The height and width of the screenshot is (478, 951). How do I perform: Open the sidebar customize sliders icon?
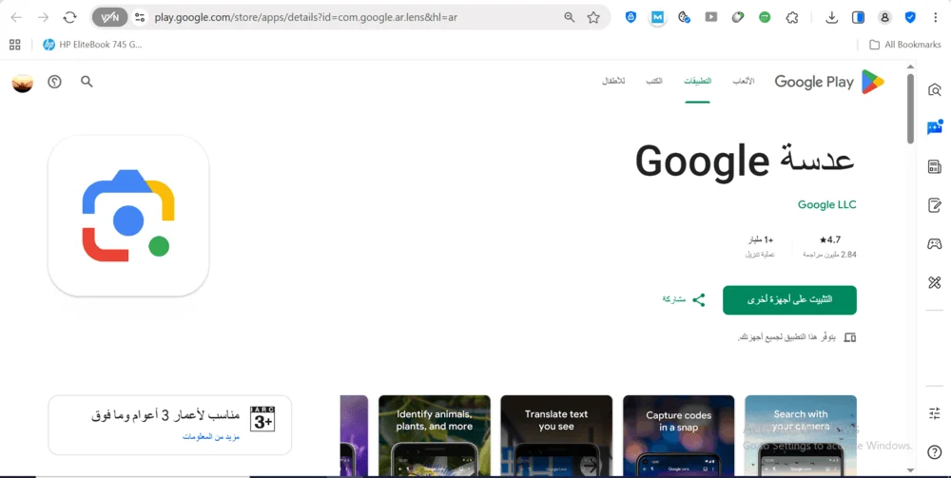(x=935, y=413)
